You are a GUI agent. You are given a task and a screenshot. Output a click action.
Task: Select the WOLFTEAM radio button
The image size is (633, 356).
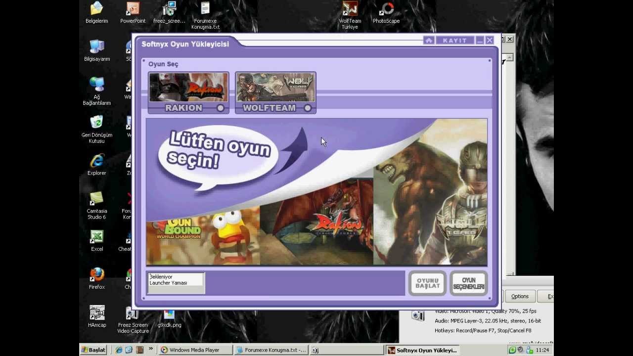(308, 108)
